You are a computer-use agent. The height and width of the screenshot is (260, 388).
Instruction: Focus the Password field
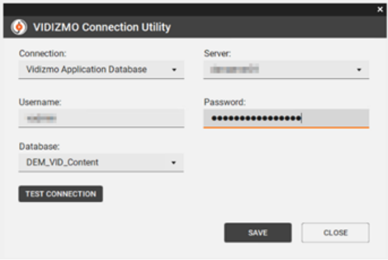(286, 118)
